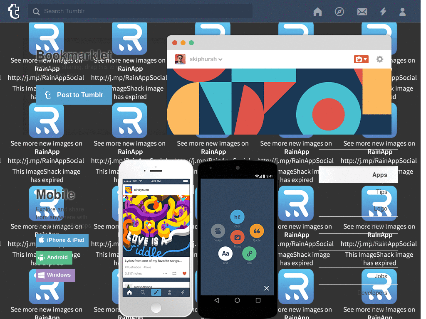This screenshot has height=319, width=426.
Task: Tap the account tab on the iPhone app bar
Action: coord(169,292)
